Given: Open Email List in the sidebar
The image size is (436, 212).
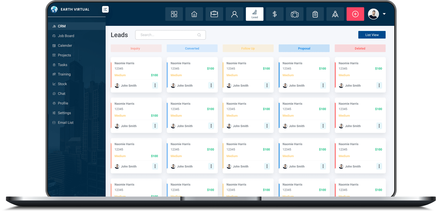Looking at the screenshot, I should tap(66, 123).
